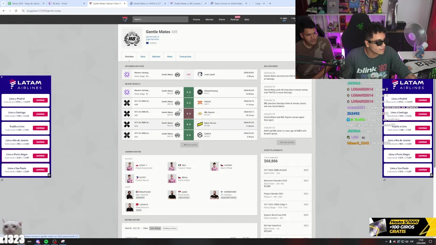436x245 pixels.
Task: Open the Rankings nav item
Action: click(x=235, y=19)
